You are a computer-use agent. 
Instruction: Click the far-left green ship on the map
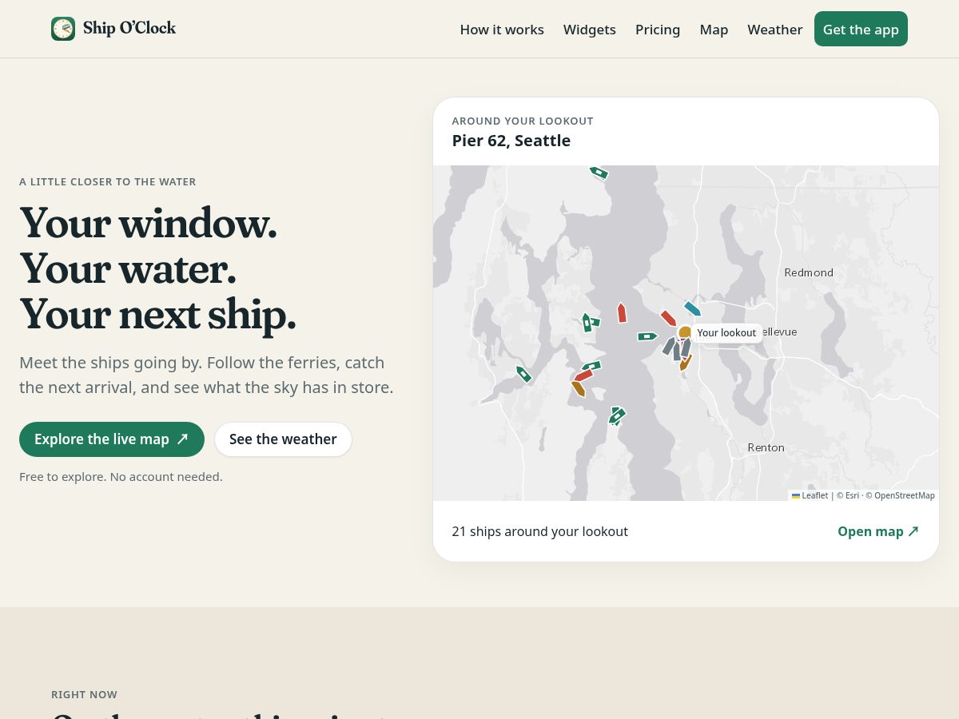click(x=523, y=374)
